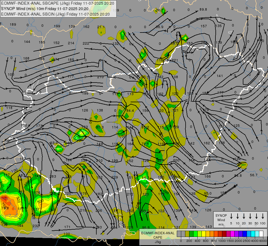Click the 'SYNOP Wind m/s' legend label
268x246 pixels.
pos(221,220)
